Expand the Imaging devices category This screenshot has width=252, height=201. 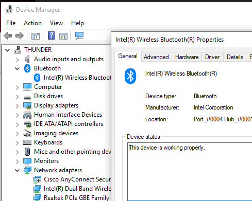coord(17,134)
